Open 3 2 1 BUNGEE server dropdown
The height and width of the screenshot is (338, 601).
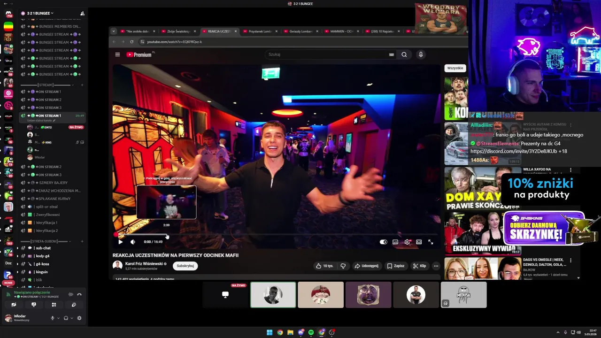40,13
